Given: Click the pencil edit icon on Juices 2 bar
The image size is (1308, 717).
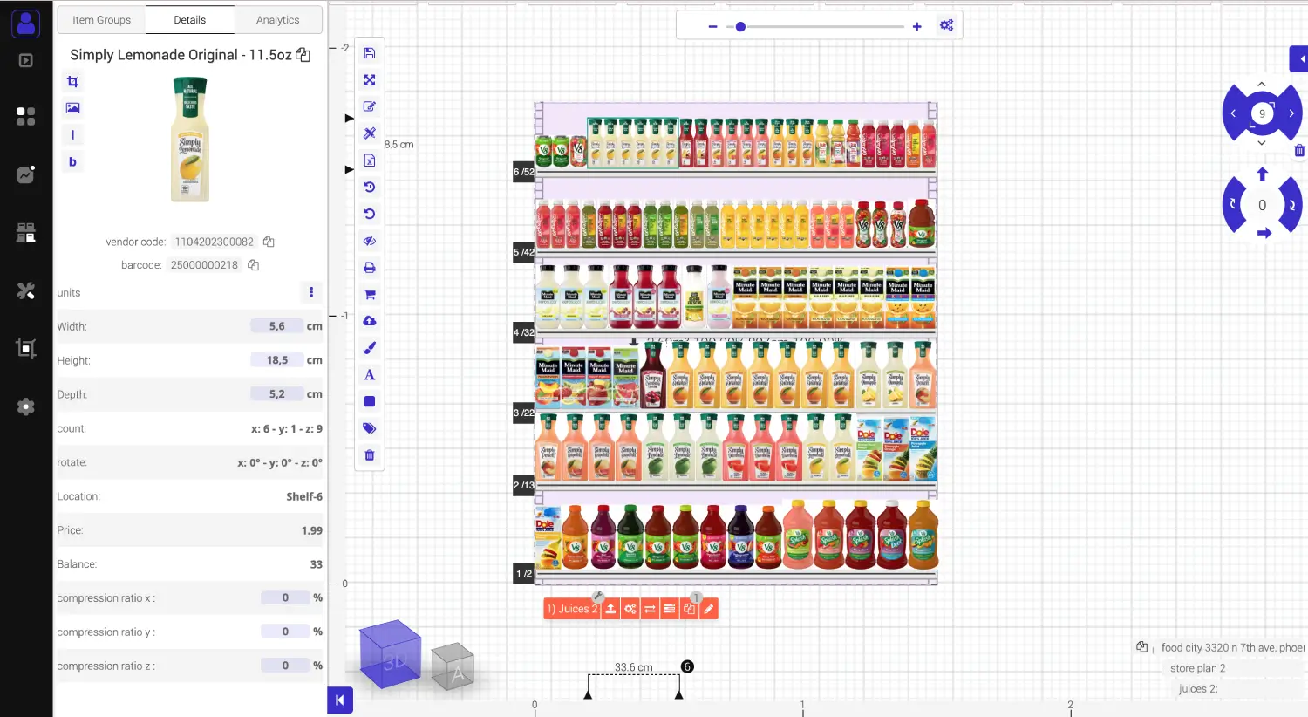Looking at the screenshot, I should [708, 608].
